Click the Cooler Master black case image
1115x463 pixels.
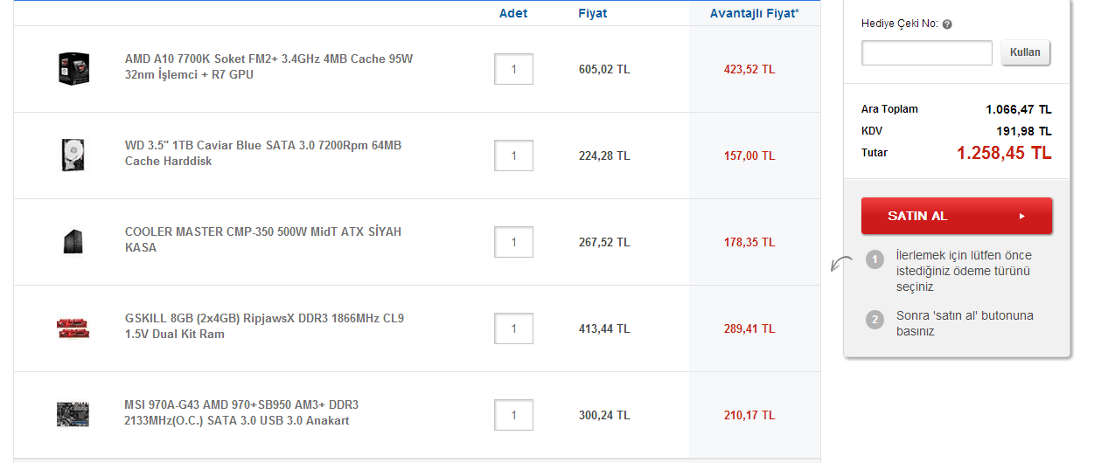(x=73, y=241)
